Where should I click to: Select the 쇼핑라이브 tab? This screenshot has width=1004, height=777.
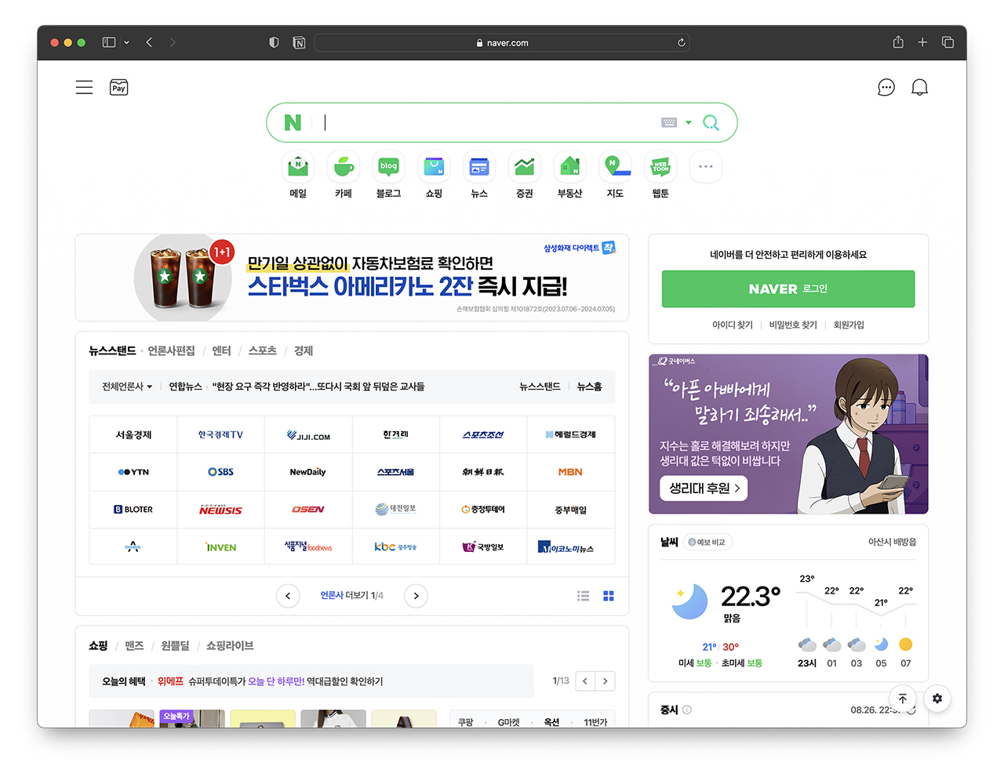point(230,645)
